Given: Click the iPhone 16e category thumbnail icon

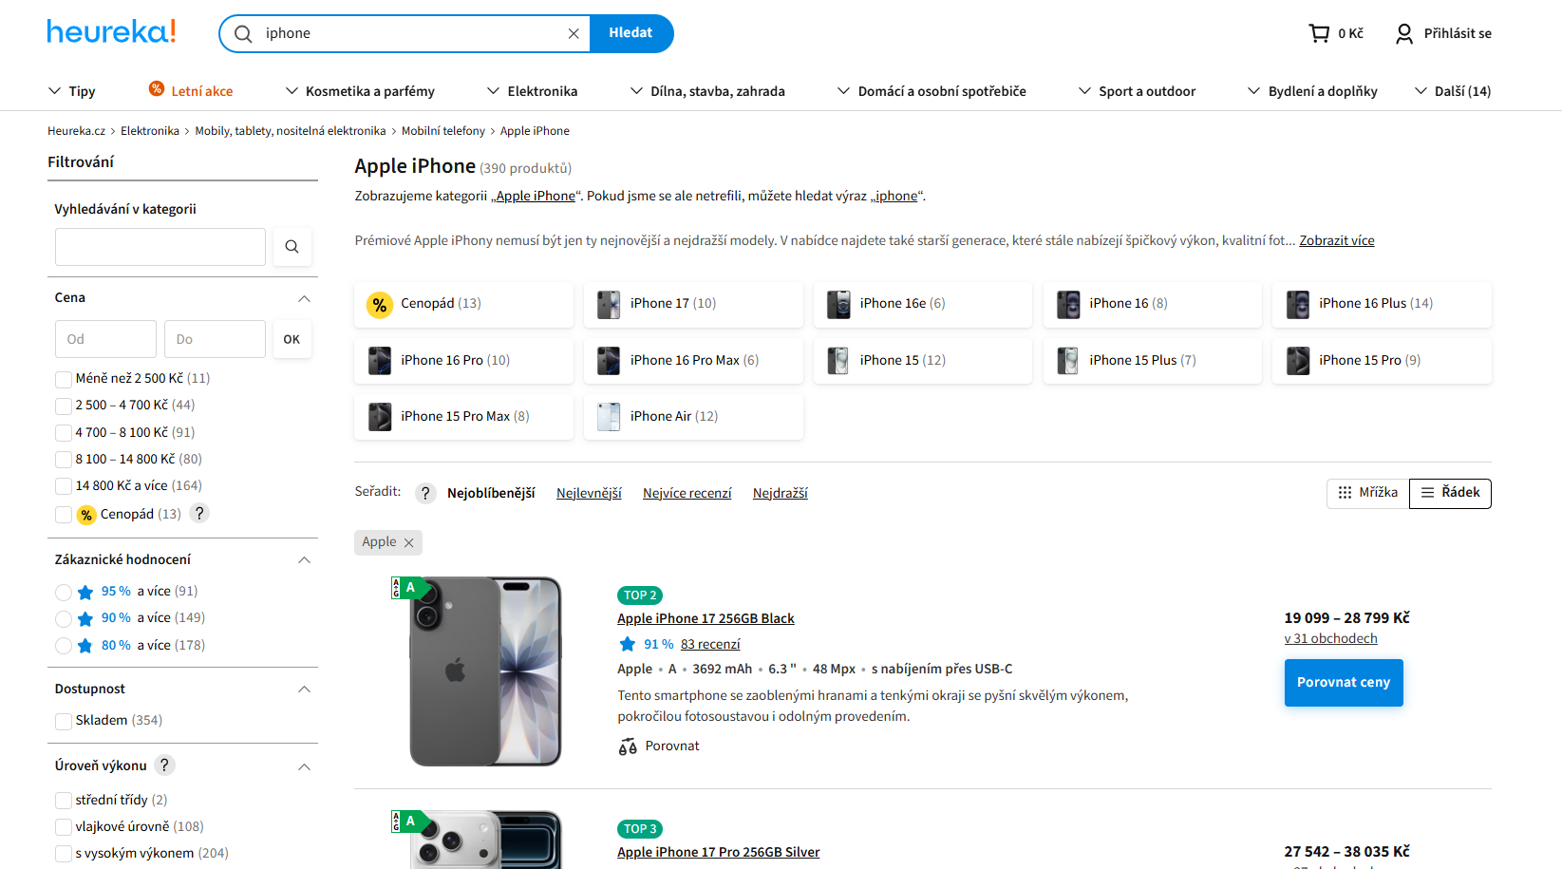Looking at the screenshot, I should (x=838, y=304).
